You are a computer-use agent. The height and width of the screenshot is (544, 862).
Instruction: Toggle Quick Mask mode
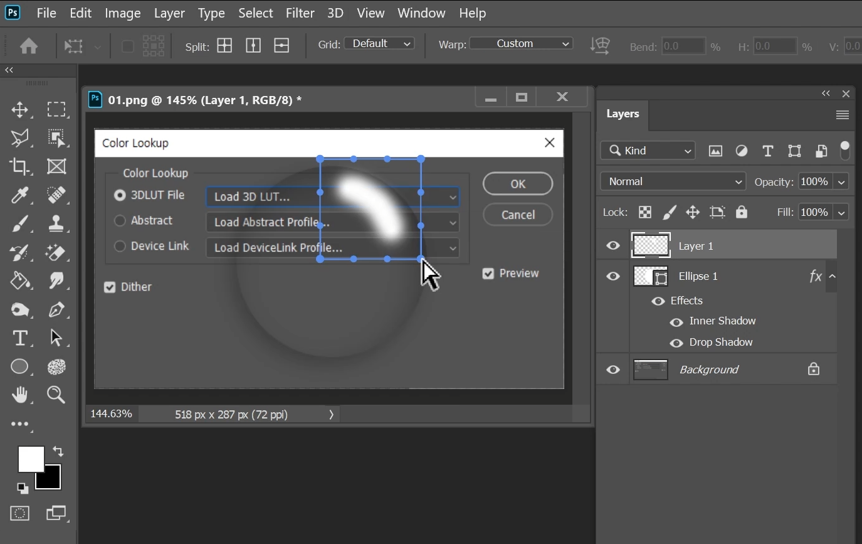click(x=19, y=513)
